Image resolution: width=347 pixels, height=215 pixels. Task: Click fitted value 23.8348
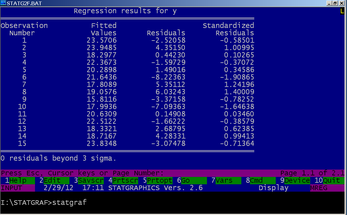[x=102, y=143]
